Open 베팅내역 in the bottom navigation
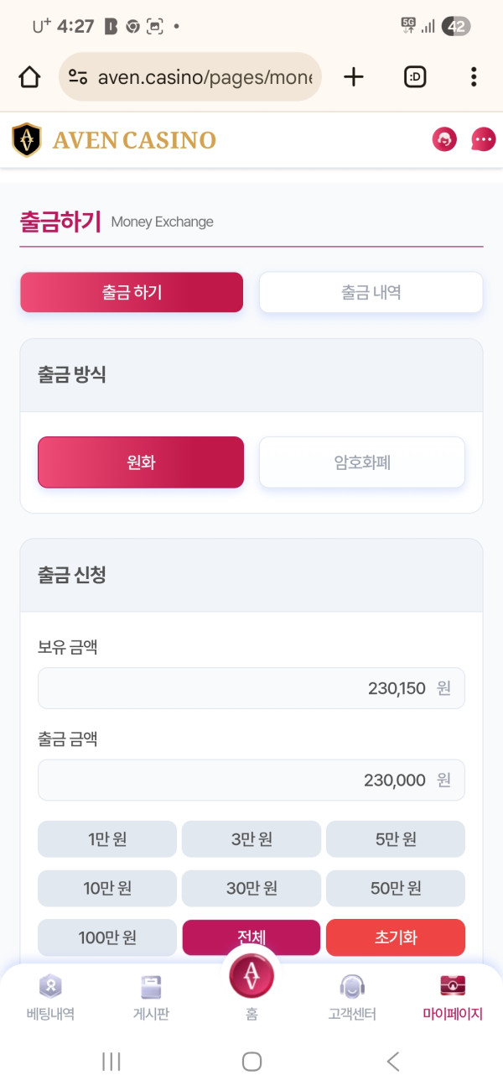Screen dimensions: 503x1091 50,997
